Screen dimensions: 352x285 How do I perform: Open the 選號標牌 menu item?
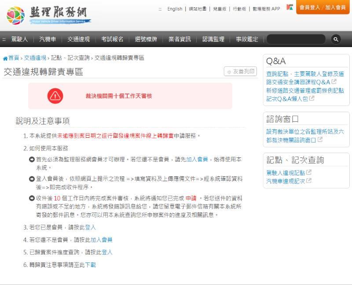tap(146, 39)
